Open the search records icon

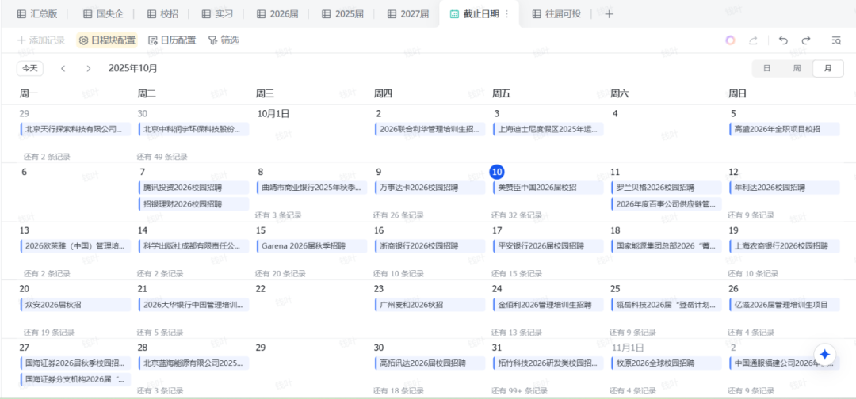click(x=836, y=40)
